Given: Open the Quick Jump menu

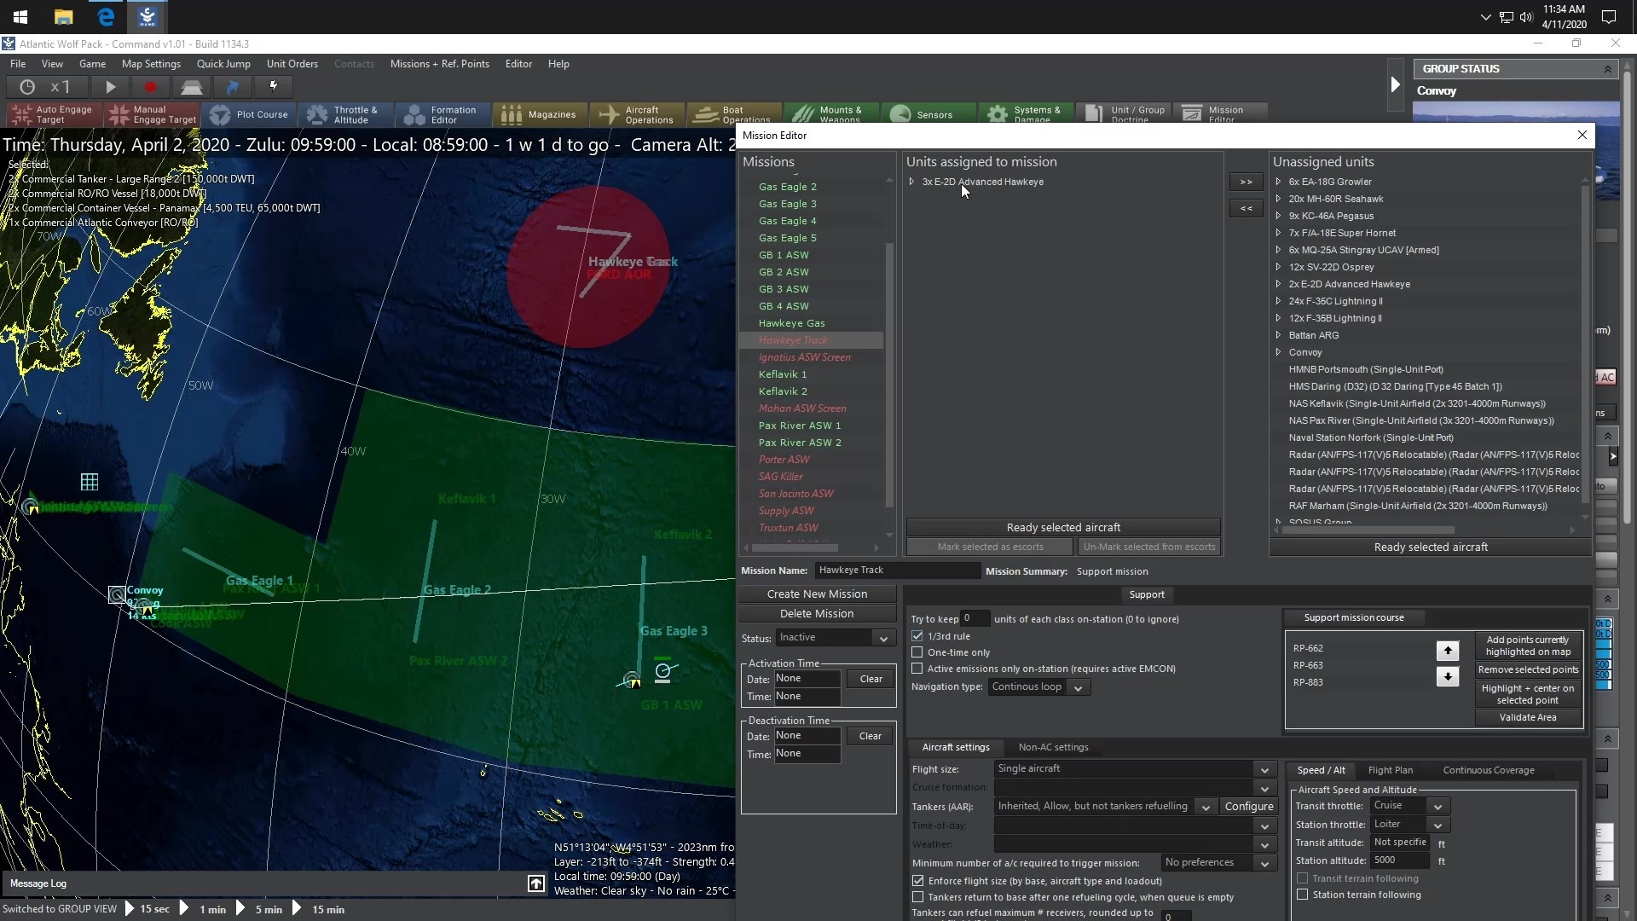Looking at the screenshot, I should [x=223, y=64].
